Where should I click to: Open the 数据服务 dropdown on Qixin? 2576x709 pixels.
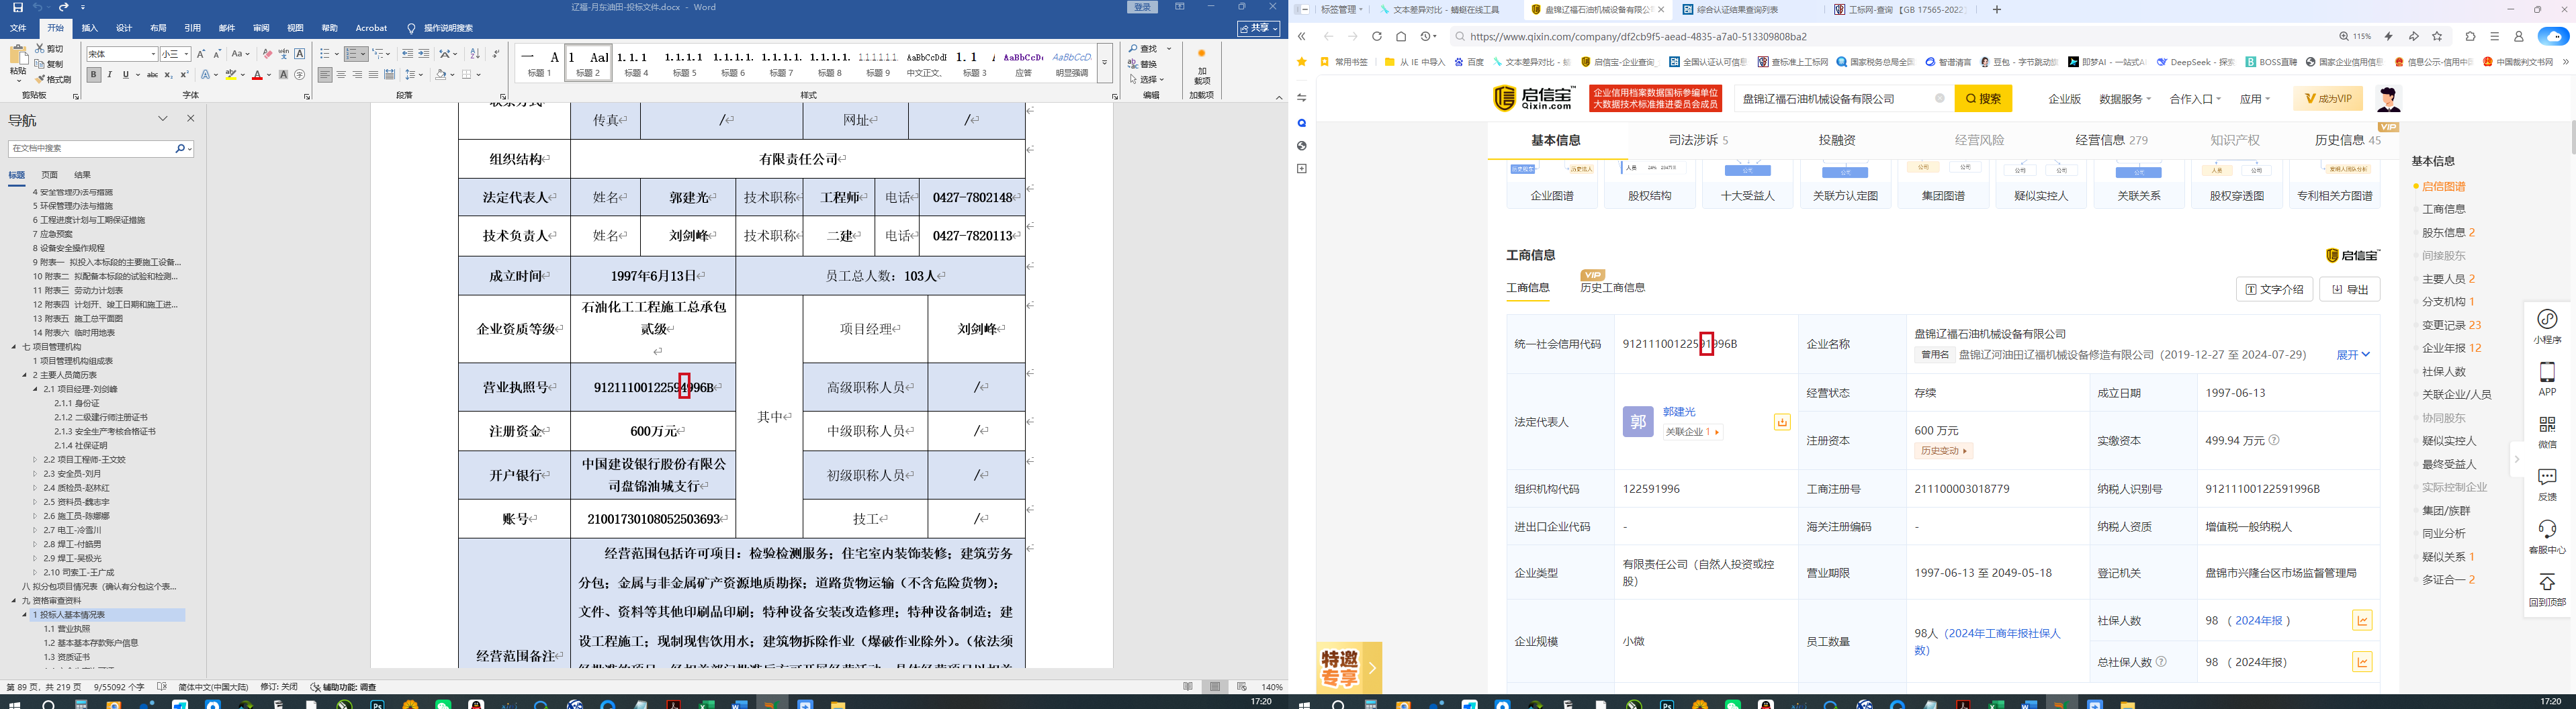2124,99
